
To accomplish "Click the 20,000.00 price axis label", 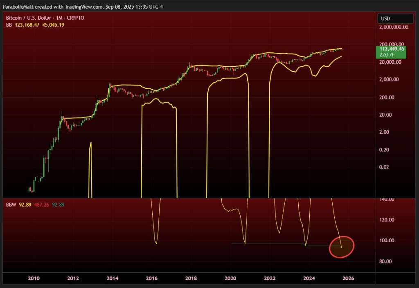I will pyautogui.click(x=388, y=62).
